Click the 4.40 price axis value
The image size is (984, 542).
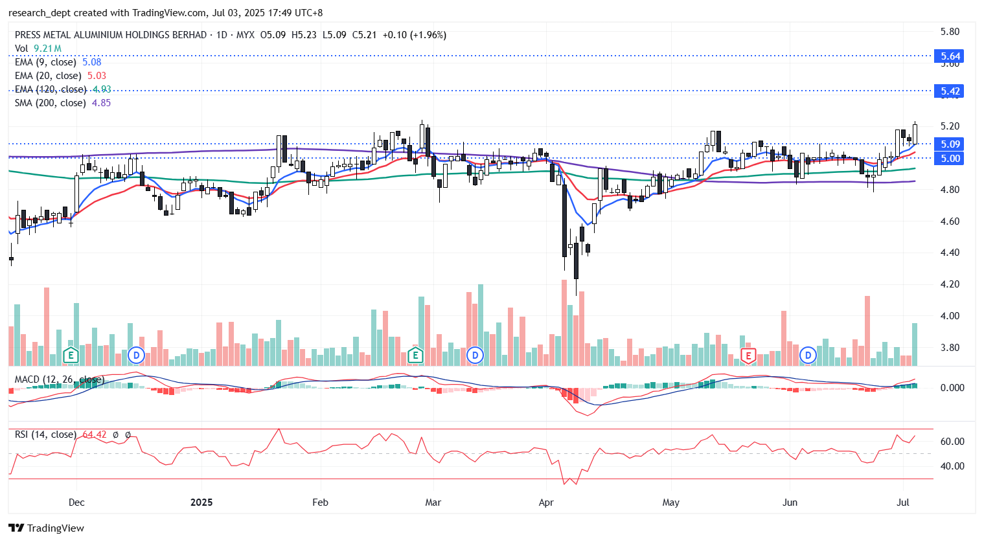[950, 253]
